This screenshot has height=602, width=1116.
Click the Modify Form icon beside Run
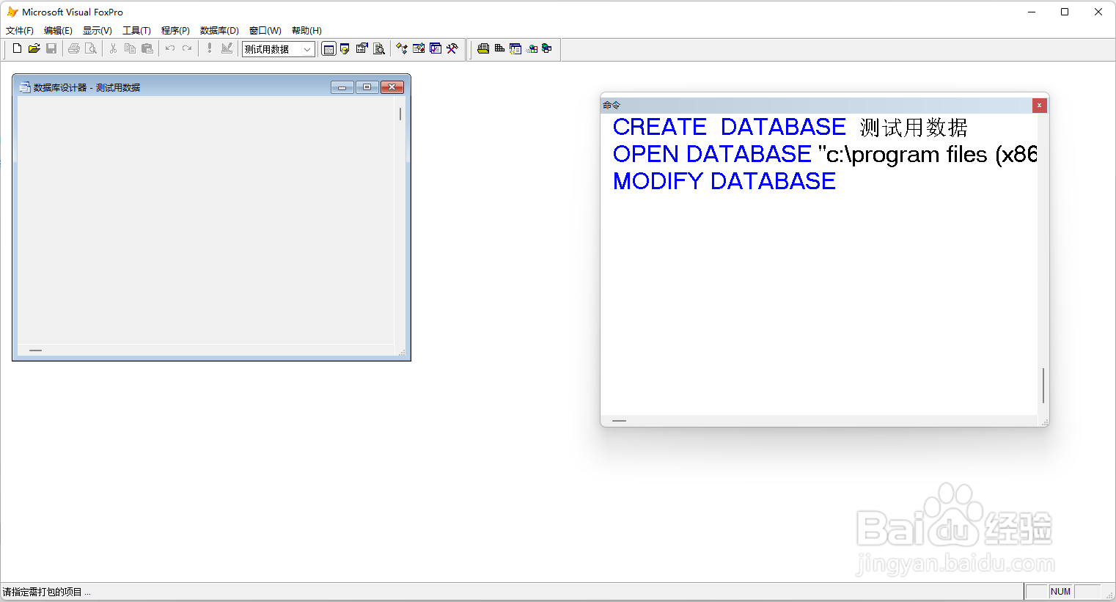pos(227,48)
